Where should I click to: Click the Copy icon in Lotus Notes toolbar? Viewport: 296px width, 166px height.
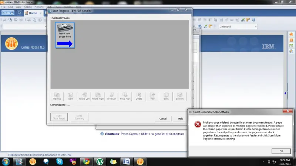pyautogui.click(x=10, y=20)
